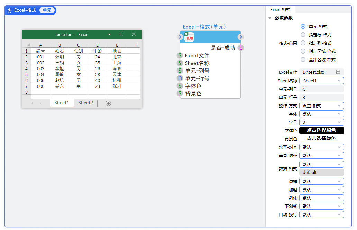Click the Excel-格式 tab in the right panel
Viewport: 357px width, 230px height.
click(x=281, y=10)
